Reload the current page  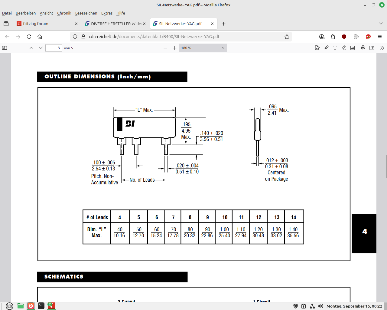(x=29, y=37)
